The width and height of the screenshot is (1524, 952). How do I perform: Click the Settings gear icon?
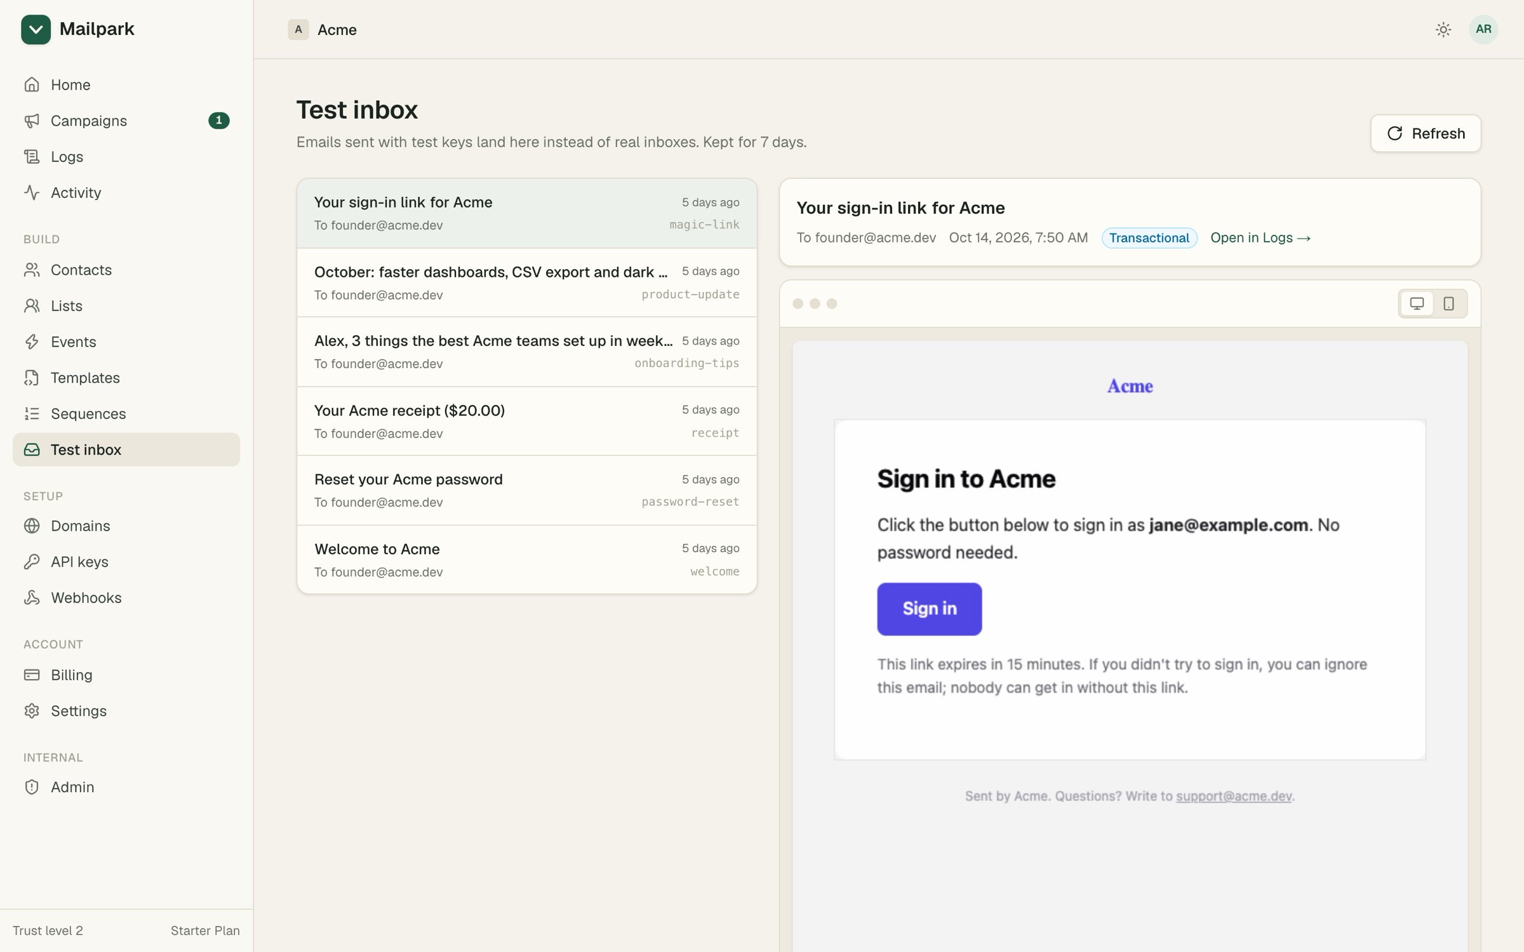(32, 711)
